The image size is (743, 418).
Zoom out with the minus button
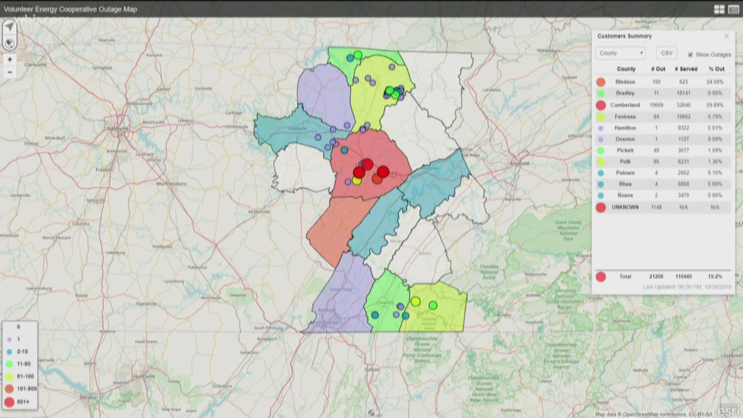click(x=10, y=72)
